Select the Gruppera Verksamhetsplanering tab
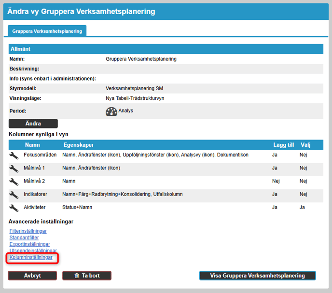This screenshot has height=293, width=332. [47, 31]
